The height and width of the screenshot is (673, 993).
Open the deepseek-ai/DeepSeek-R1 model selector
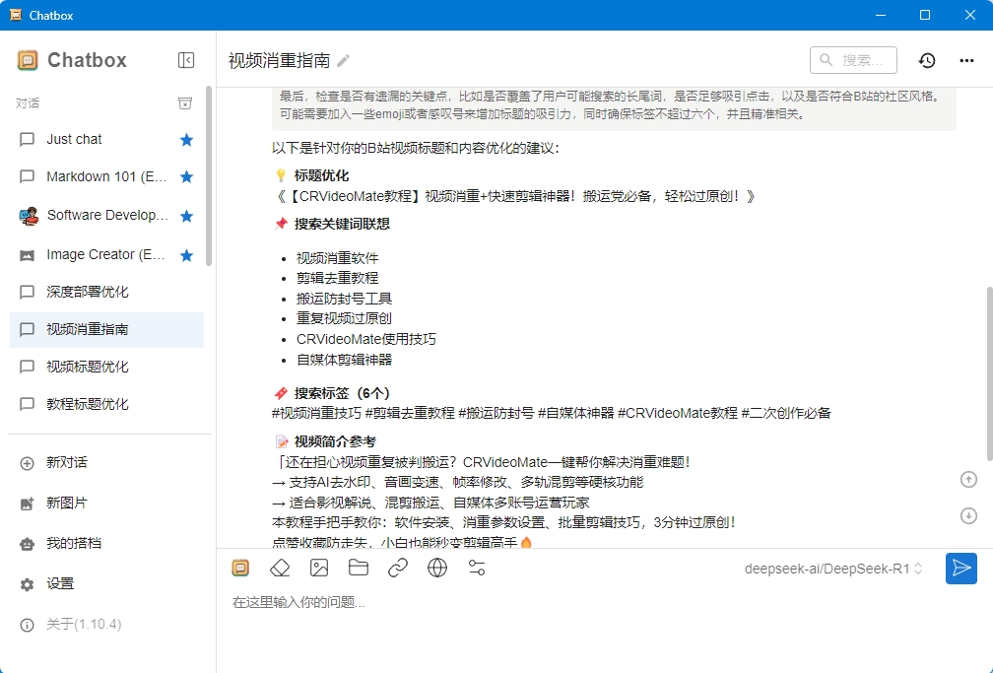(833, 570)
